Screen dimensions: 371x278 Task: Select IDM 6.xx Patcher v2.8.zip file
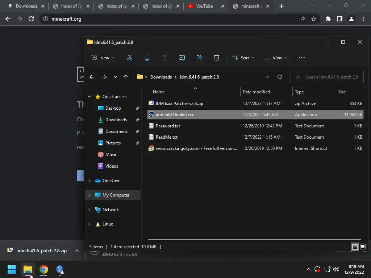pos(255,103)
